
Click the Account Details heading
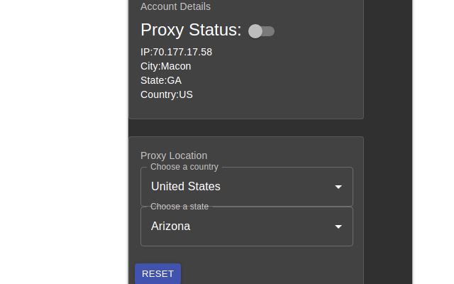[175, 6]
